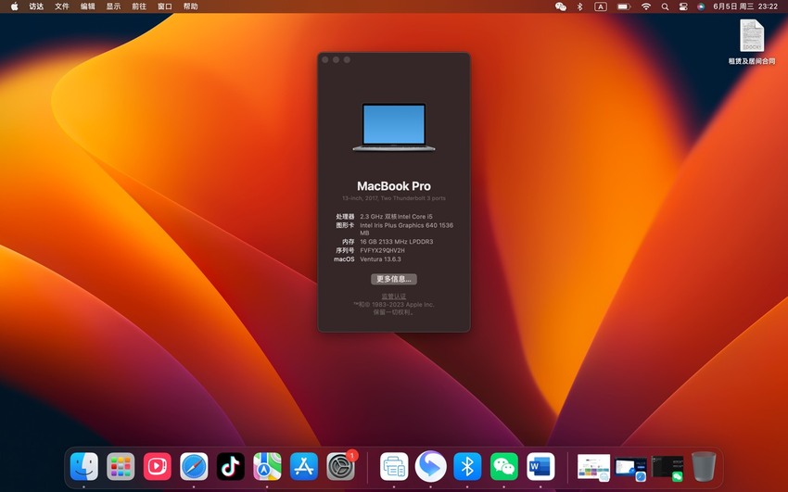The height and width of the screenshot is (492, 788).
Task: Open the 编辑 menu
Action: point(87,6)
